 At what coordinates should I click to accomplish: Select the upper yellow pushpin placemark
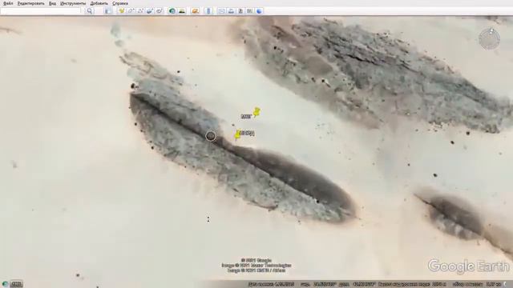[256, 112]
